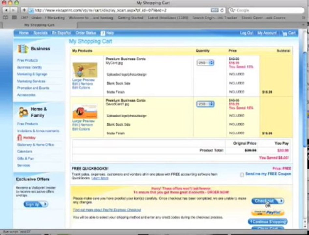Select the My Shopping Cart browser tab
Viewport: 309px width, 235px height.
(39, 25)
